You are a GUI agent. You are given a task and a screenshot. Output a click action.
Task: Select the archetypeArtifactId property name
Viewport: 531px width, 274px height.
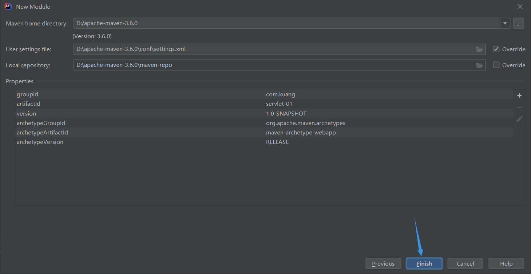point(42,132)
